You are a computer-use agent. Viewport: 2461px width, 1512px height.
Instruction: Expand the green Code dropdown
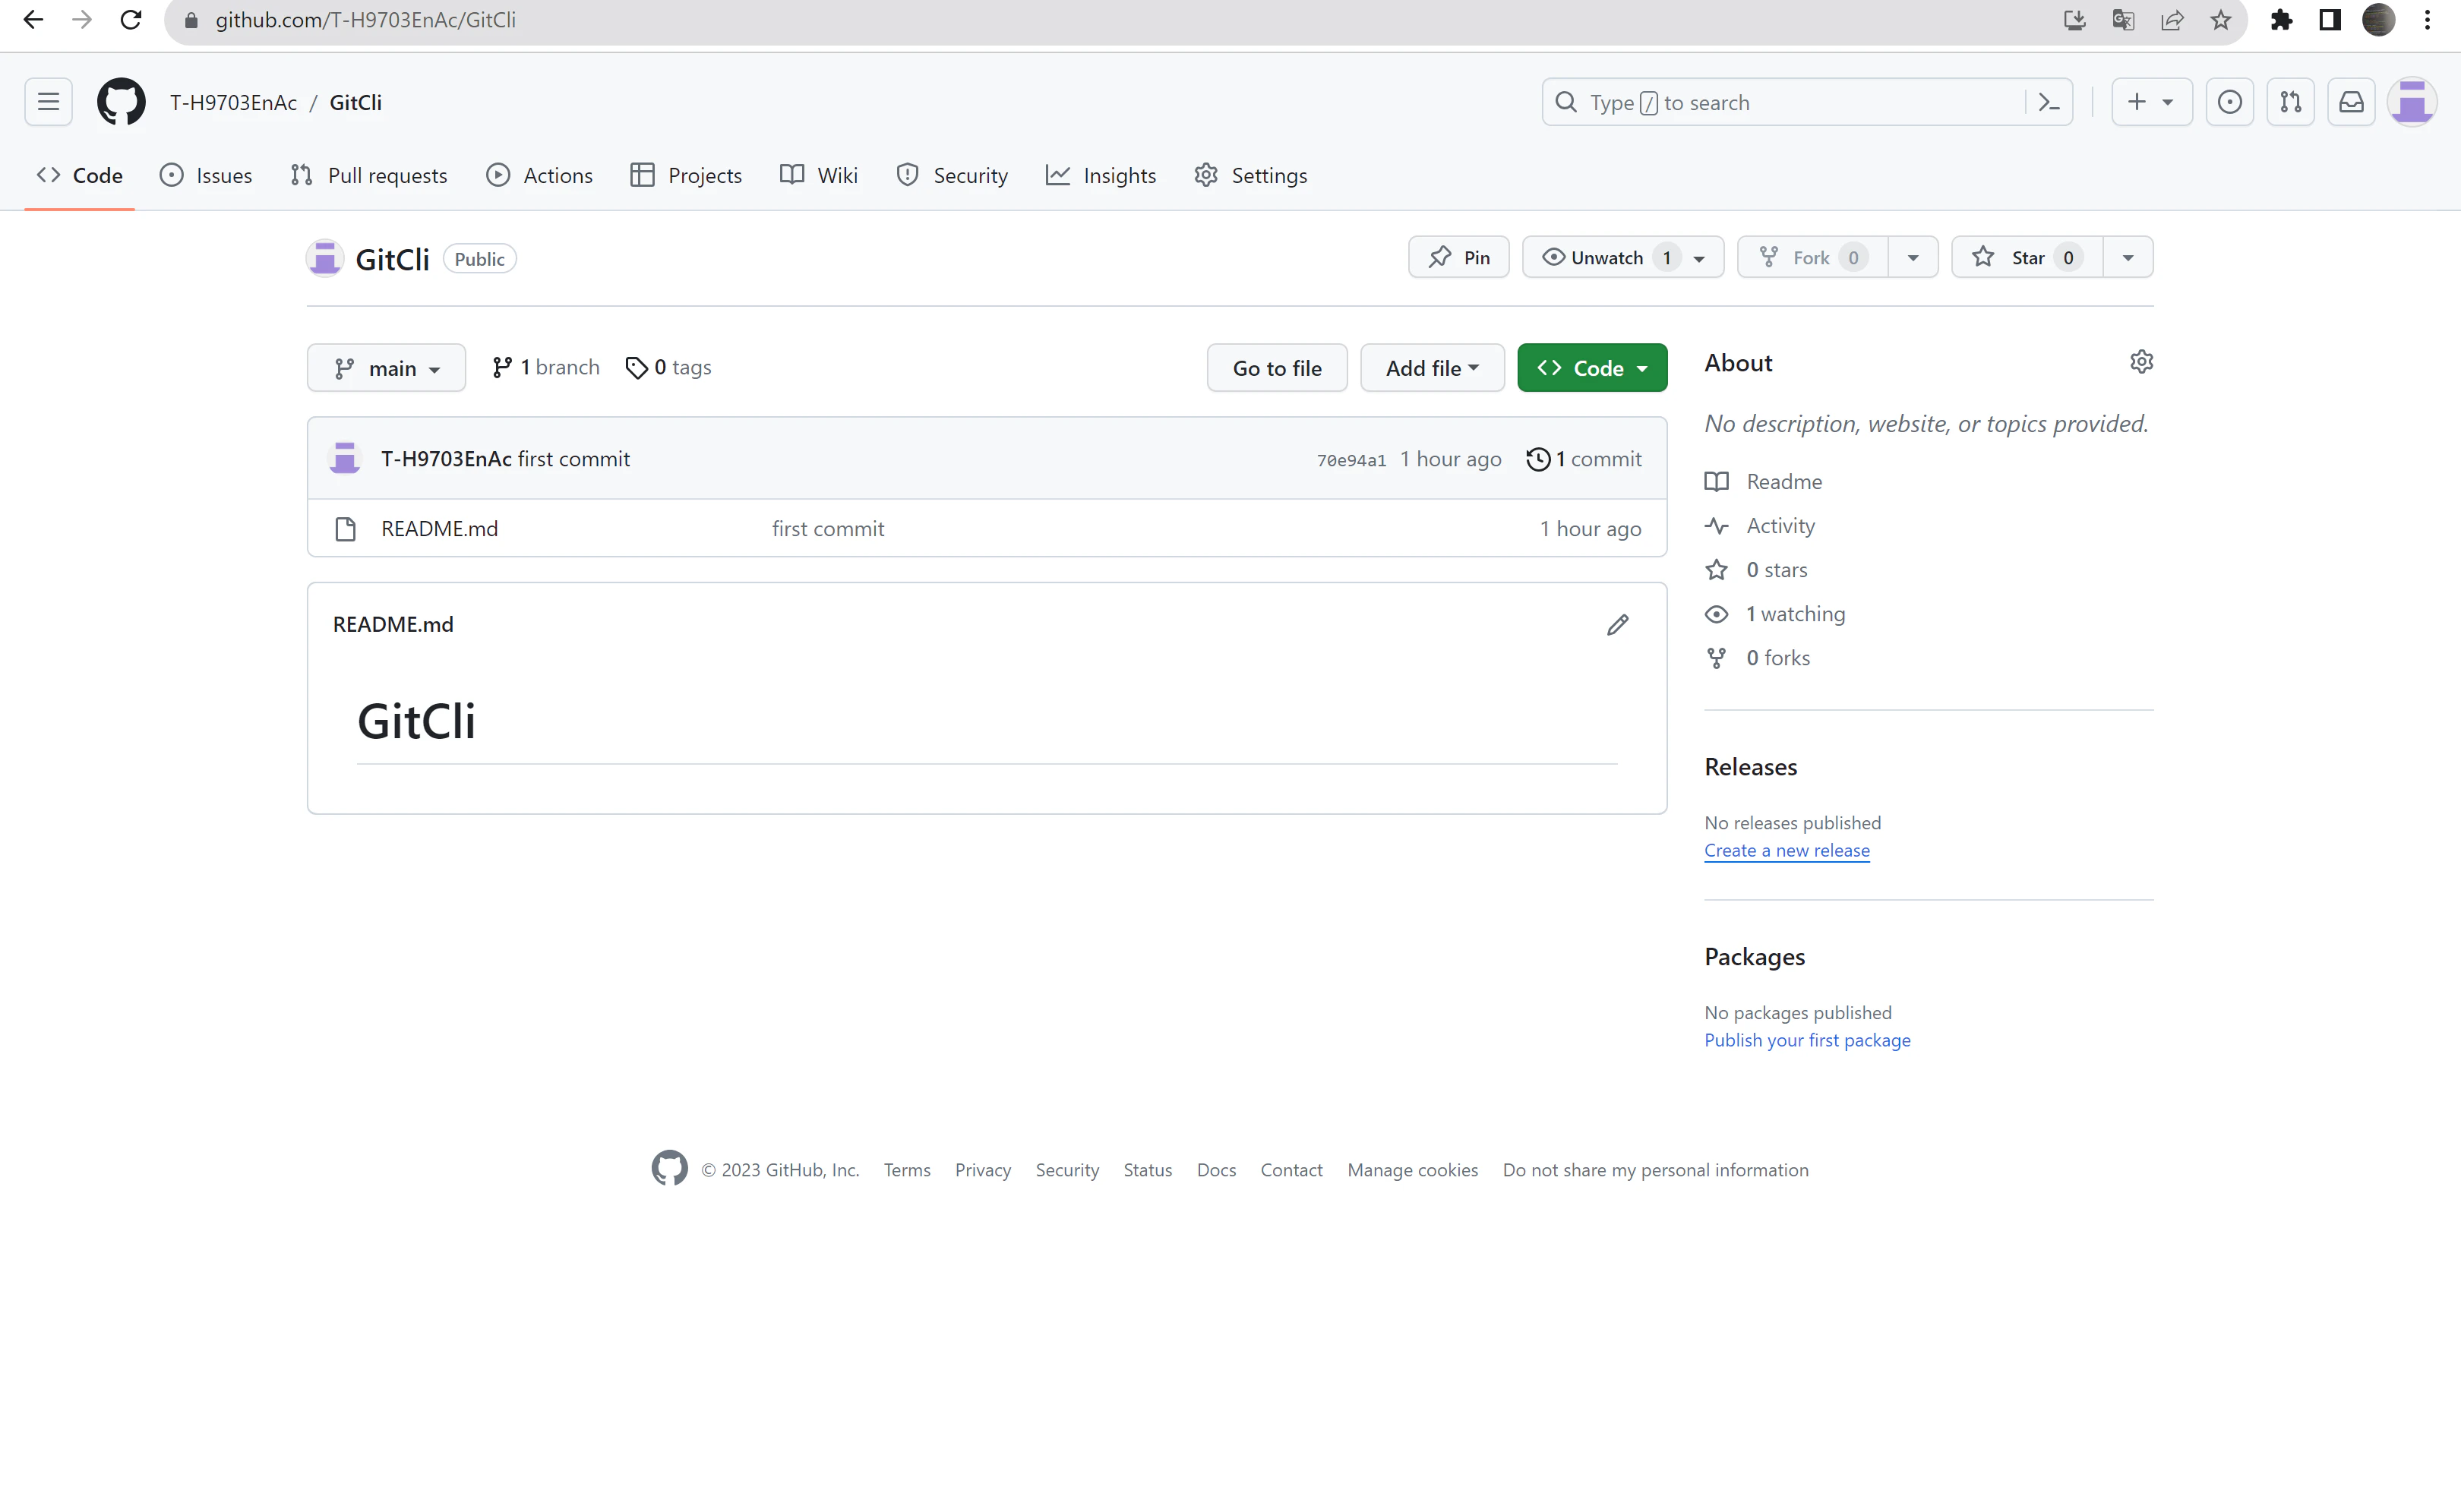(1592, 368)
